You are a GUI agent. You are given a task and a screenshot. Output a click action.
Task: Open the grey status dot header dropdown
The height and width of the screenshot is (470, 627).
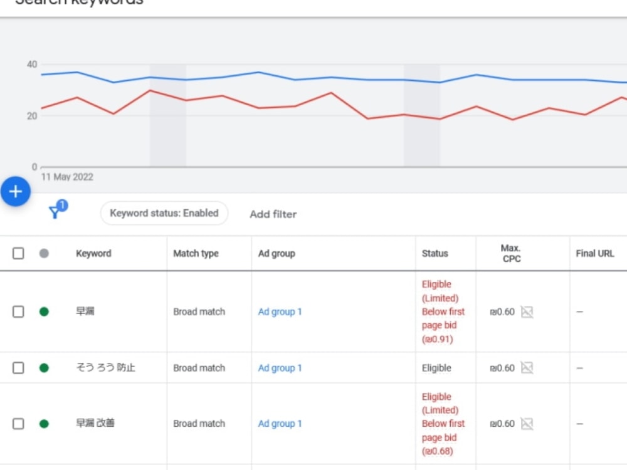click(44, 253)
